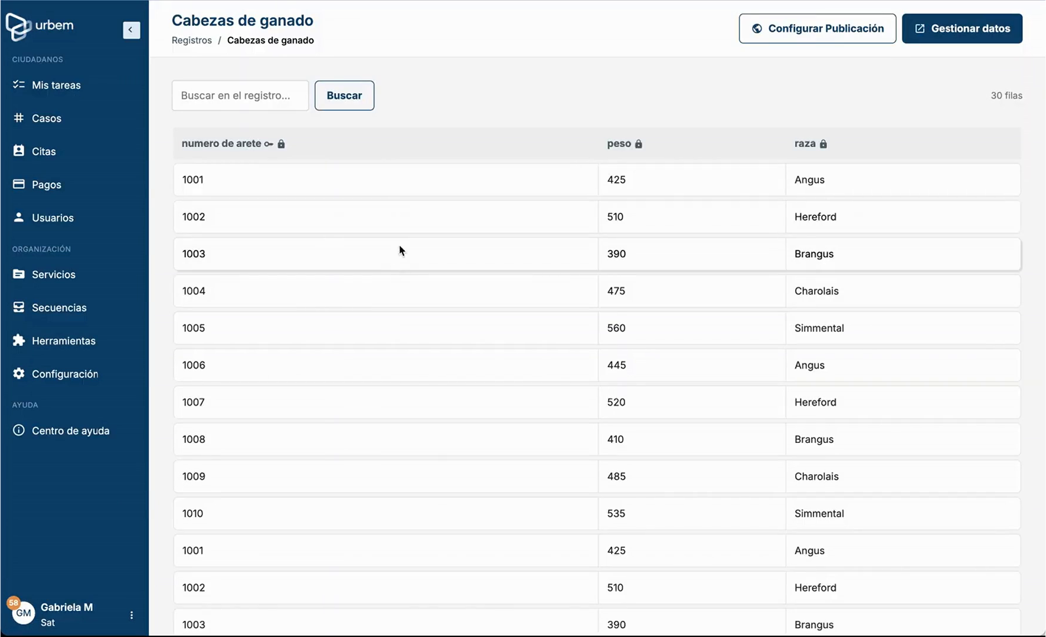Click the peso cell 560
The width and height of the screenshot is (1046, 637).
click(x=692, y=328)
